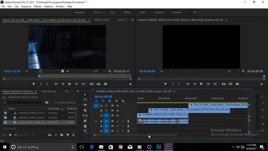Open Program monitor Fit zoom dropdown
268x151 pixels.
tap(166, 71)
